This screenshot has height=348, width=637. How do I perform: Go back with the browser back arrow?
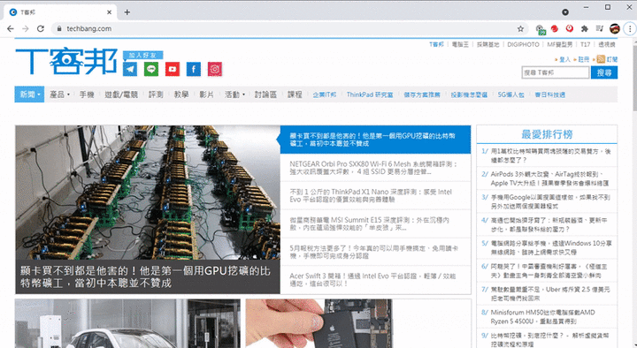coord(11,29)
